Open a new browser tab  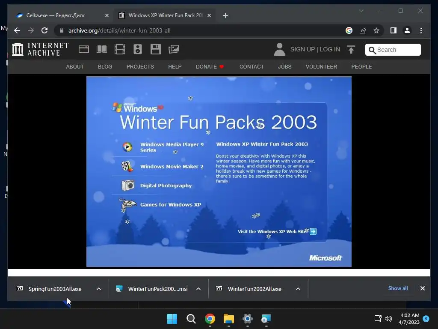click(225, 15)
